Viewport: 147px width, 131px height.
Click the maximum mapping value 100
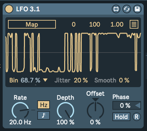coord(95,24)
